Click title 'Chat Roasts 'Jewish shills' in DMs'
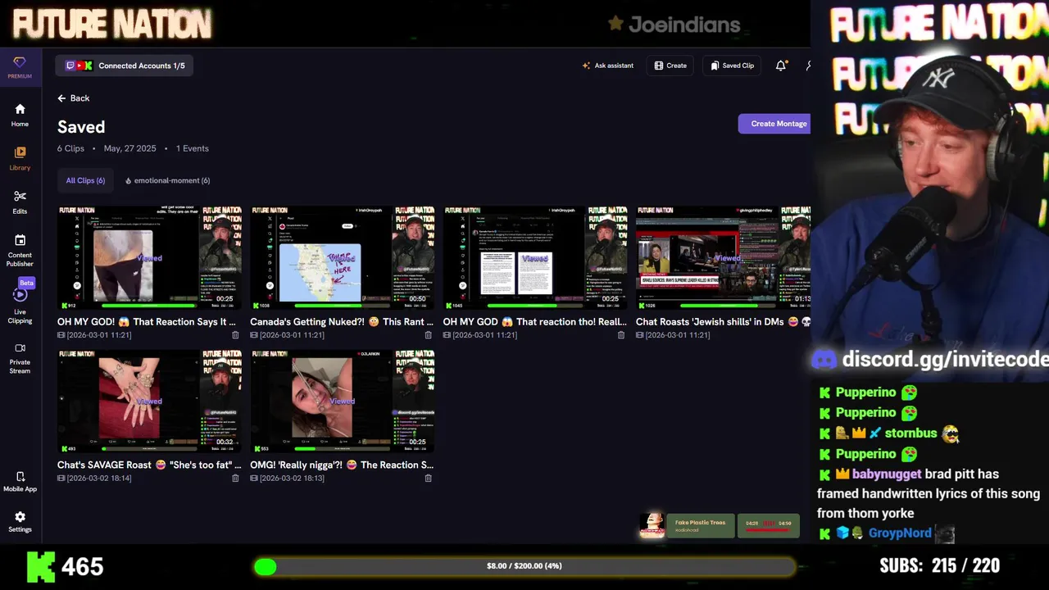The height and width of the screenshot is (590, 1049). (x=723, y=322)
